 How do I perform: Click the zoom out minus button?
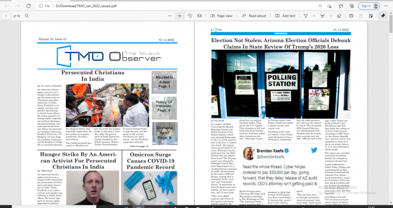pos(170,16)
